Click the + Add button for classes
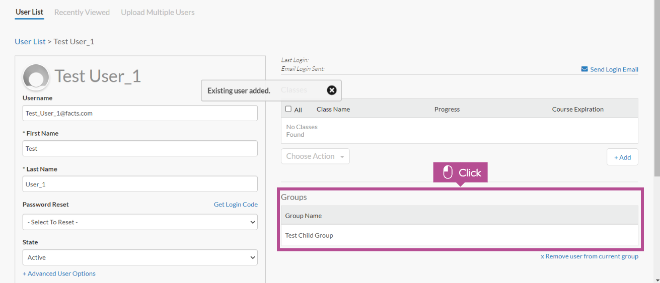The width and height of the screenshot is (660, 283). [622, 157]
